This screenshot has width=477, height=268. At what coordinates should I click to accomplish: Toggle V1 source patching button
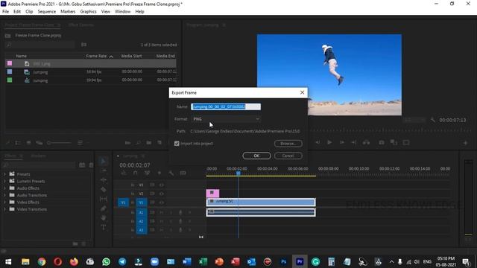[123, 202]
